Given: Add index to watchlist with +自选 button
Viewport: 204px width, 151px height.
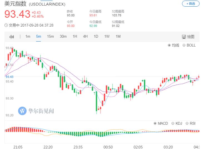Looking at the screenshot, I should [191, 4].
